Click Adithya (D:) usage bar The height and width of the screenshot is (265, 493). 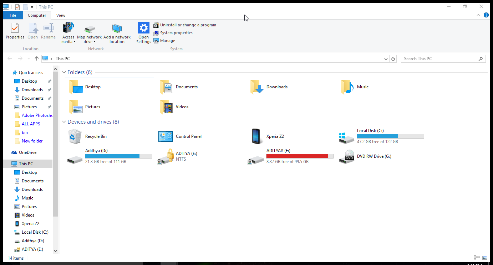coord(118,156)
